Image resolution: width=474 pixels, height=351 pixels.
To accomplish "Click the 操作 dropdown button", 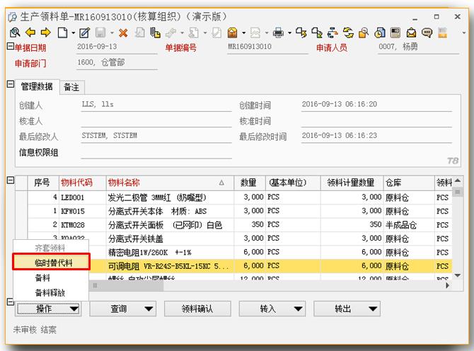I will 48,309.
